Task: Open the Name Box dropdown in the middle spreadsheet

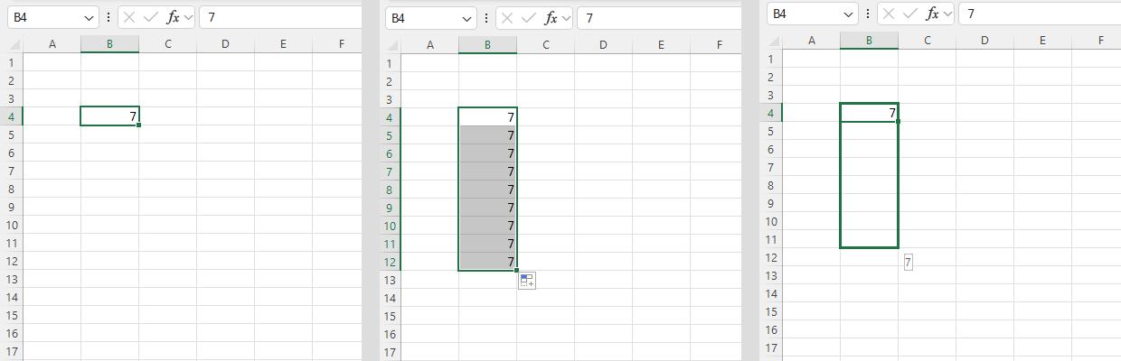Action: coord(466,18)
